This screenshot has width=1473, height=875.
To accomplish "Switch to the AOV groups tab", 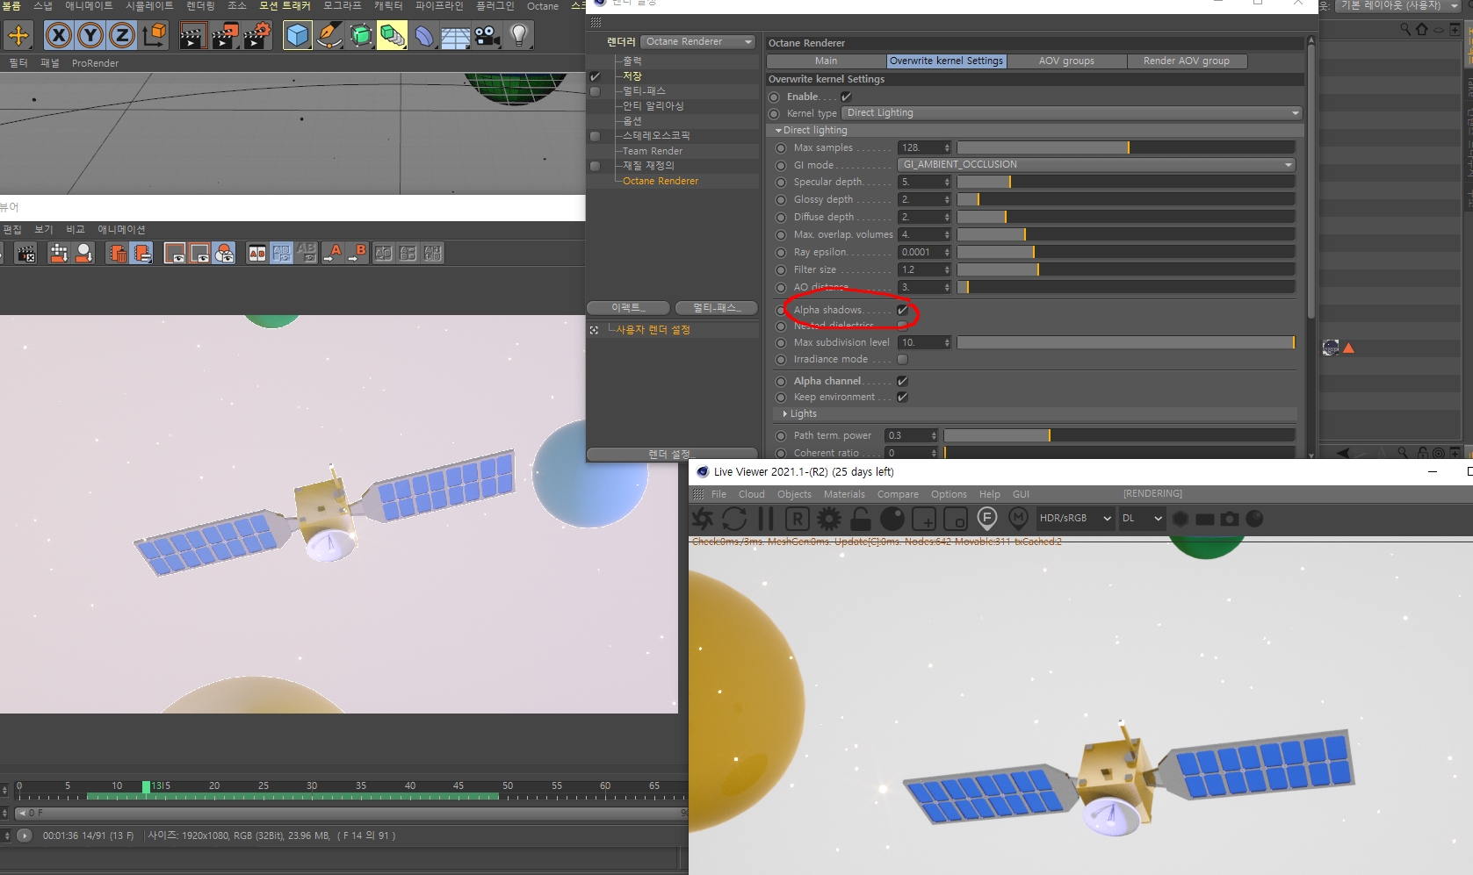I will pyautogui.click(x=1066, y=61).
